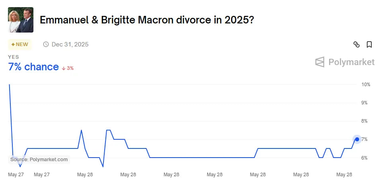
Task: Click the last May 28 x-axis label
Action: (344, 175)
